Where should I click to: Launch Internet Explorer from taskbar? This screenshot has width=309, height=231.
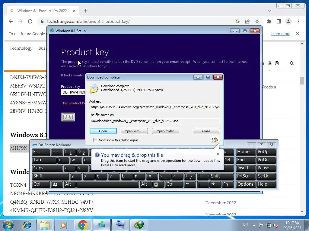(x=27, y=225)
